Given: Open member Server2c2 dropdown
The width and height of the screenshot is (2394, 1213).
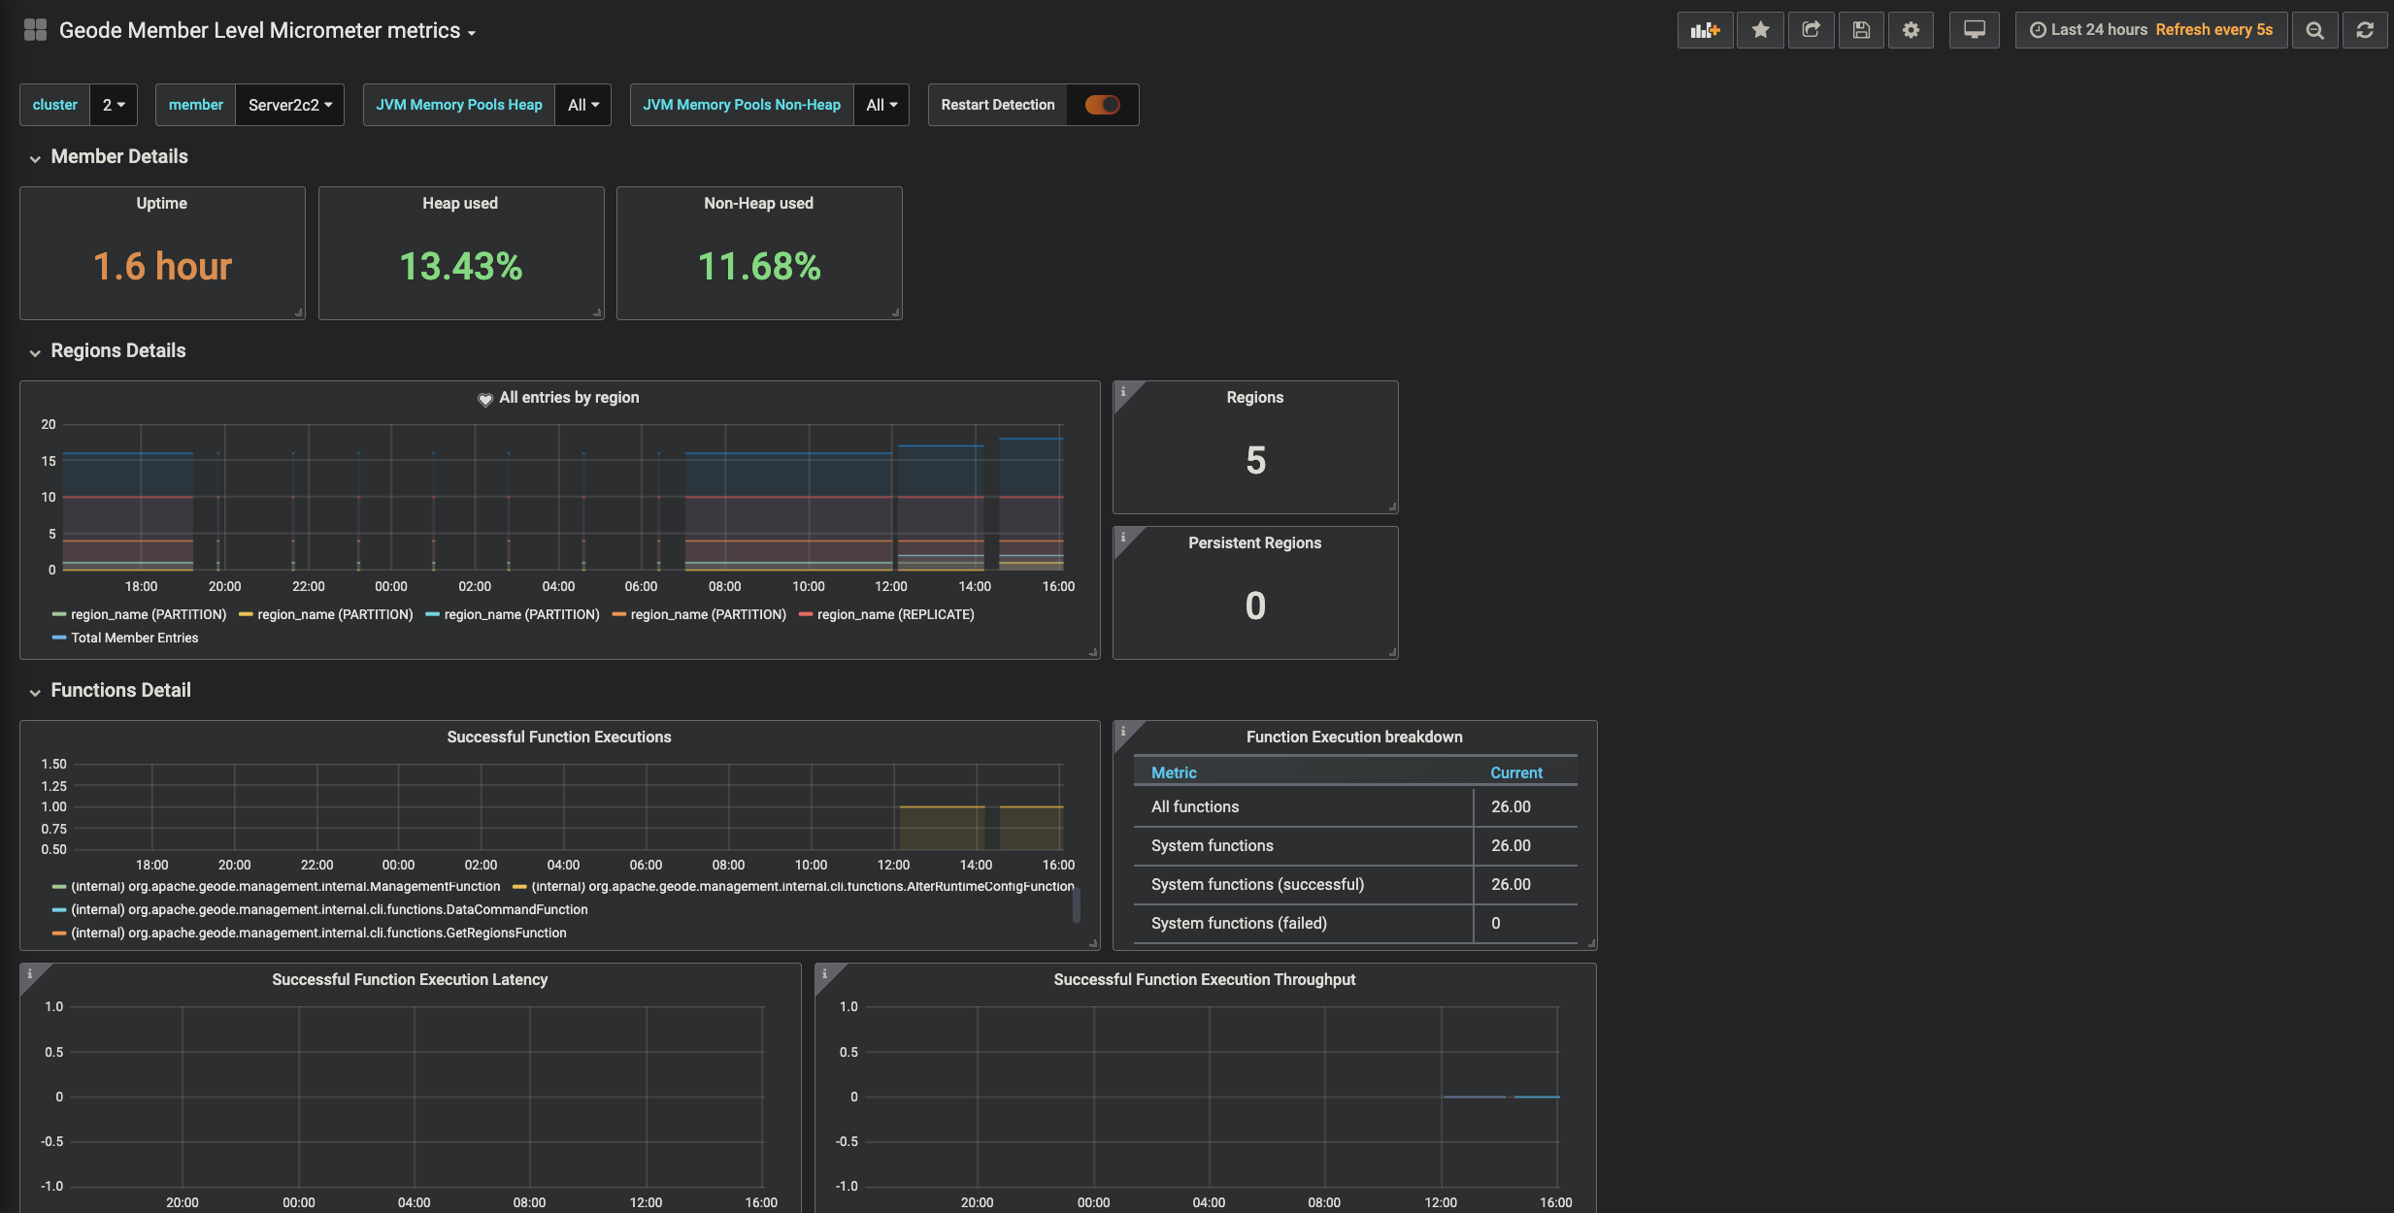Looking at the screenshot, I should [289, 105].
